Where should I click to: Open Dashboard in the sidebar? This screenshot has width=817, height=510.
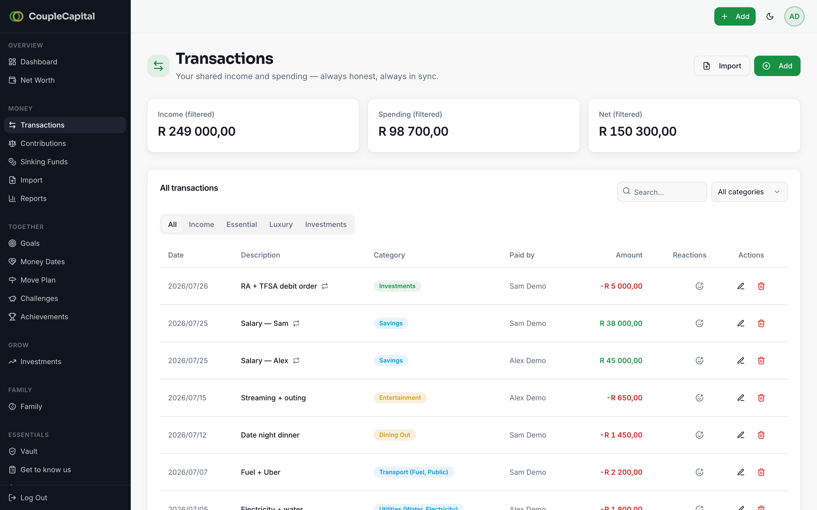click(x=65, y=62)
